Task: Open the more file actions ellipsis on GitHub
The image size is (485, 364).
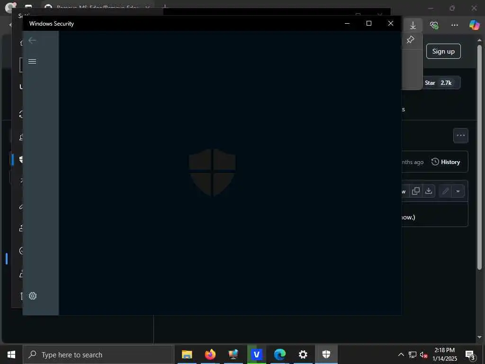Action: (x=460, y=136)
